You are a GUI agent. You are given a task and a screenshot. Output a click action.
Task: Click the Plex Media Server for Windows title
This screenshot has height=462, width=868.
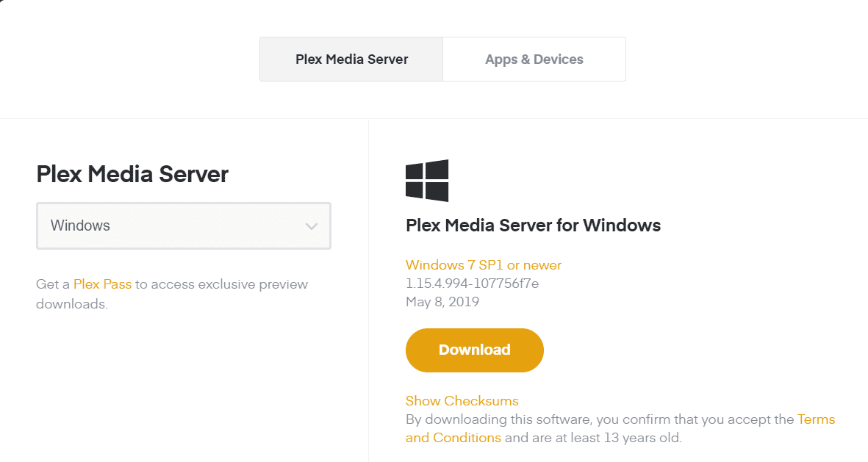533,225
